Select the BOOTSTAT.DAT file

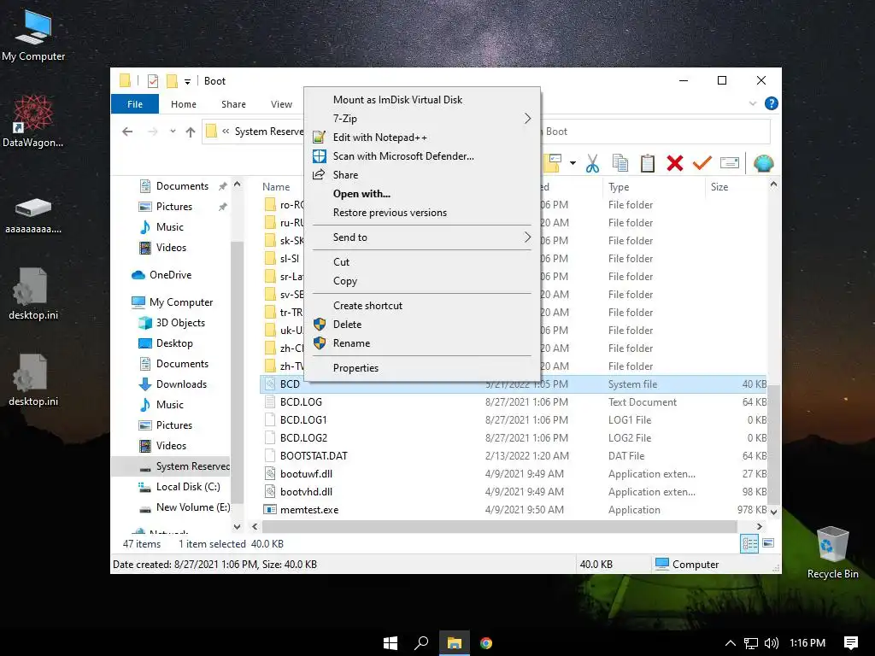(314, 456)
